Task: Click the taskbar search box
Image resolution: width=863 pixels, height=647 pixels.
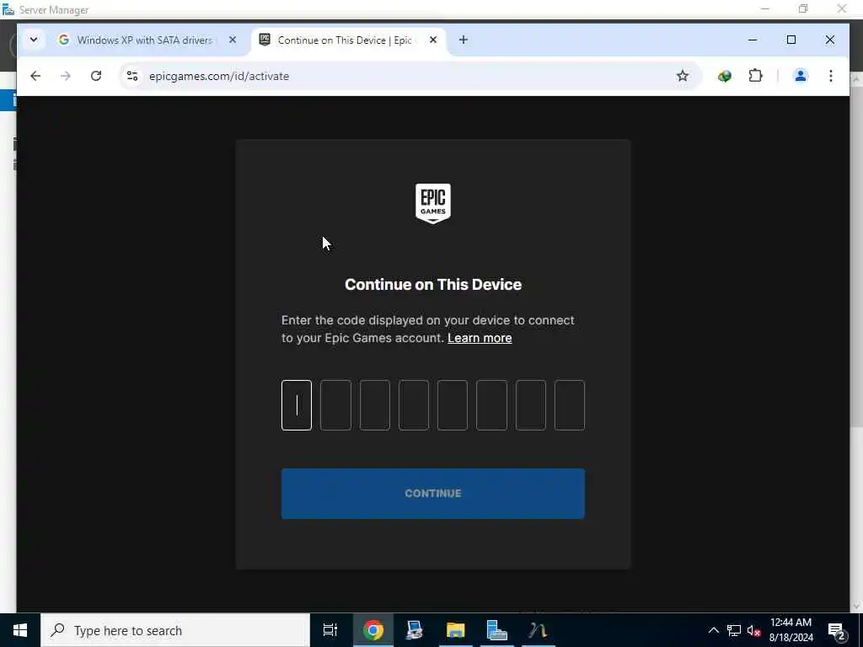Action: pyautogui.click(x=175, y=630)
